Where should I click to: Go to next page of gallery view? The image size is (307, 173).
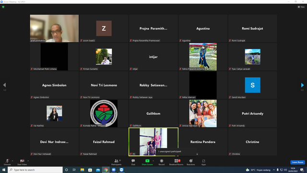(303, 85)
